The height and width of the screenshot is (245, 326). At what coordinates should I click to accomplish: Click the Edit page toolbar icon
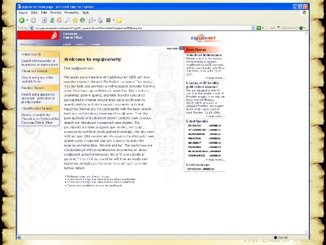(x=108, y=20)
